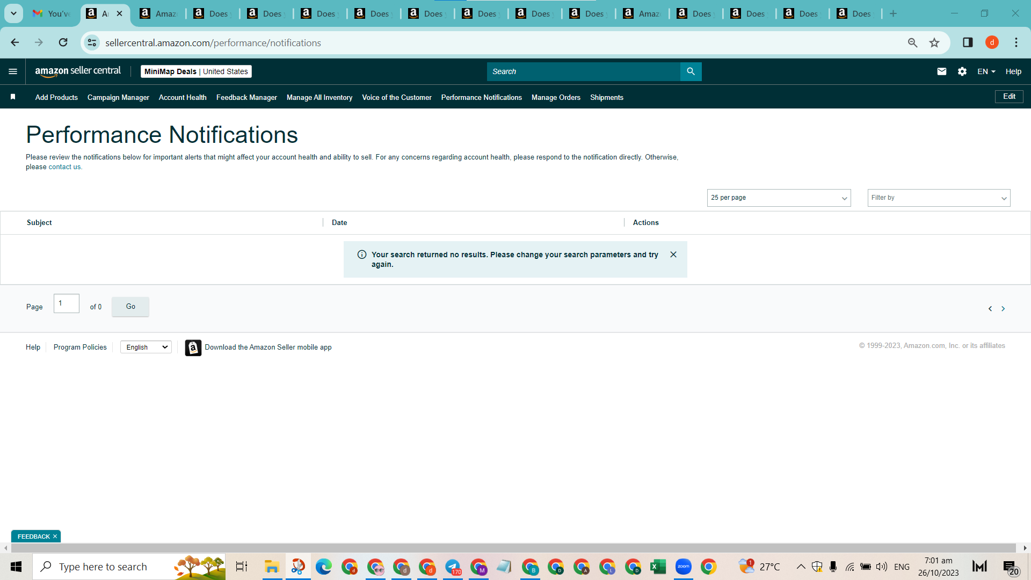
Task: Dismiss the no results alert
Action: pyautogui.click(x=673, y=255)
